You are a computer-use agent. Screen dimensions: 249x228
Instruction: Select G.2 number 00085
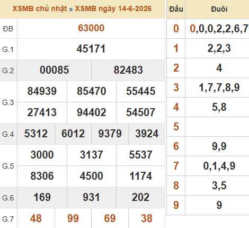pos(54,70)
